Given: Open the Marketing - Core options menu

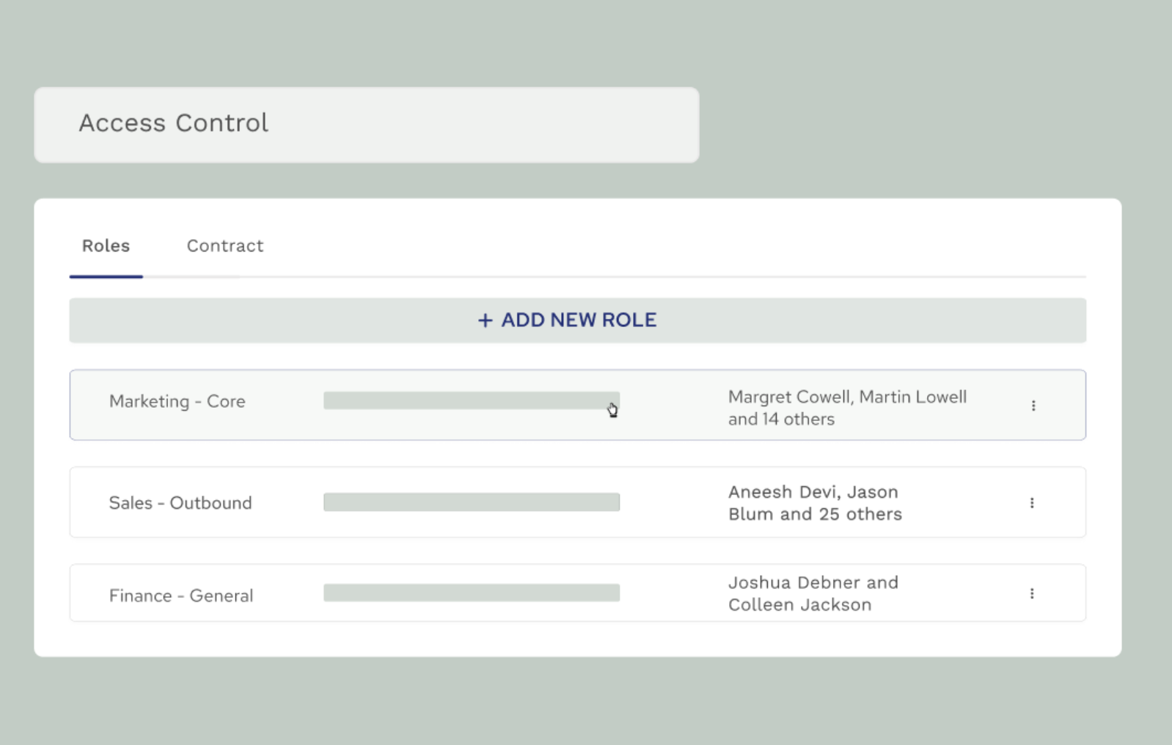Looking at the screenshot, I should (1033, 405).
